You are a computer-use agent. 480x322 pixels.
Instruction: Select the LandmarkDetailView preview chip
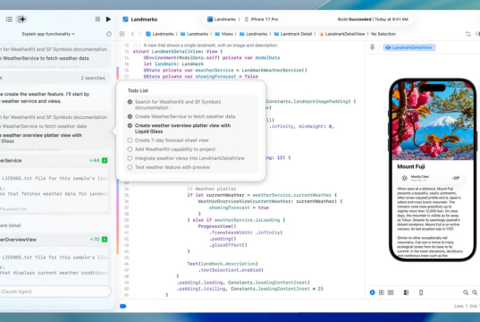pyautogui.click(x=409, y=47)
